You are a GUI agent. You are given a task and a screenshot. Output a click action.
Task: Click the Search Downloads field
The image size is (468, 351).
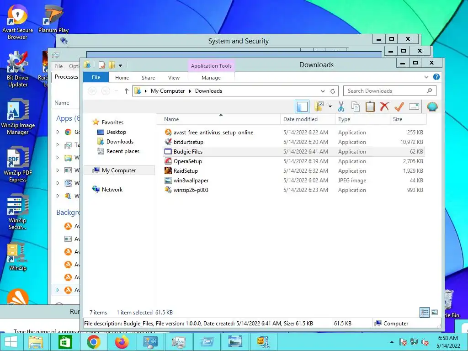coord(389,91)
